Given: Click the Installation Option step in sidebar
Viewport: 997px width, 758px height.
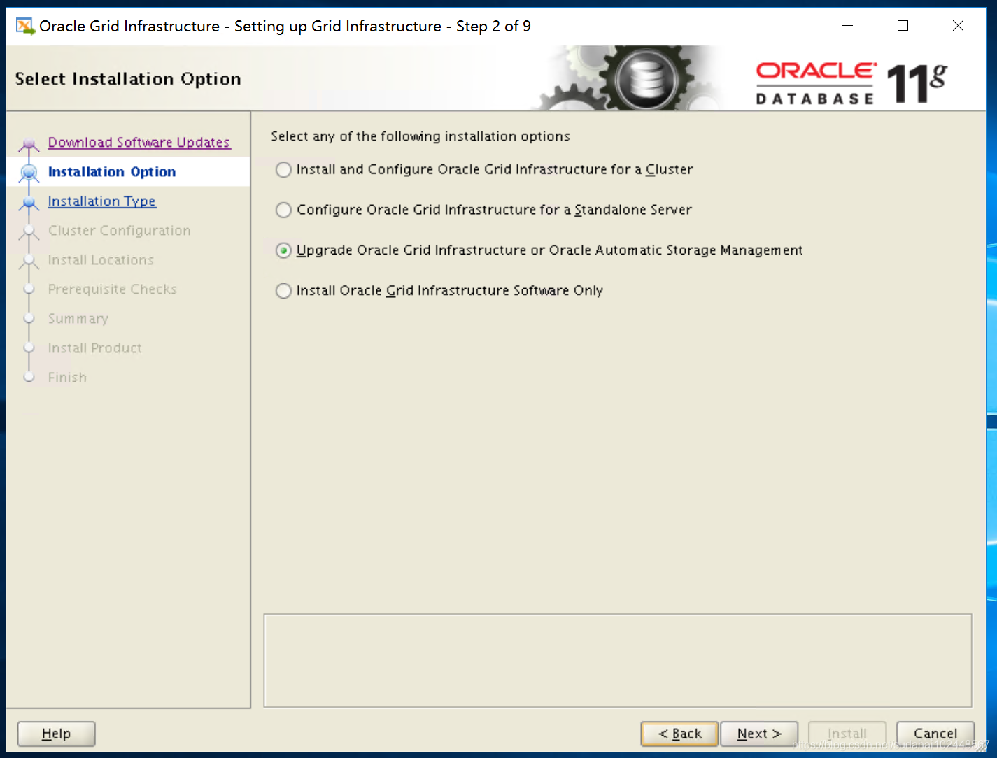Looking at the screenshot, I should tap(112, 172).
